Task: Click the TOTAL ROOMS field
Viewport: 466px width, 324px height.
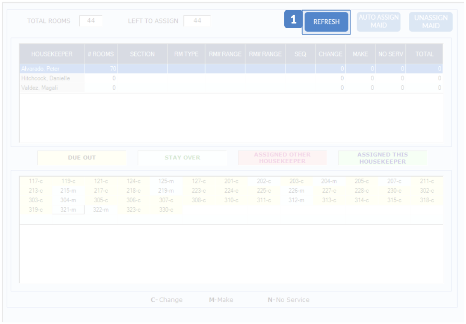Action: click(91, 21)
